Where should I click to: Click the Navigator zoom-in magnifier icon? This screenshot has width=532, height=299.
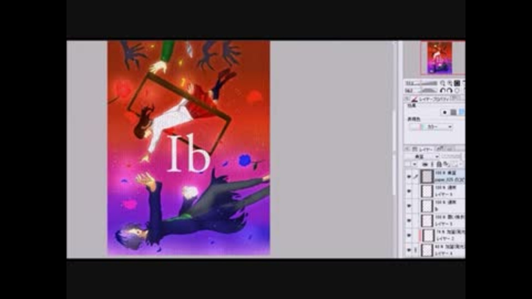click(x=450, y=83)
